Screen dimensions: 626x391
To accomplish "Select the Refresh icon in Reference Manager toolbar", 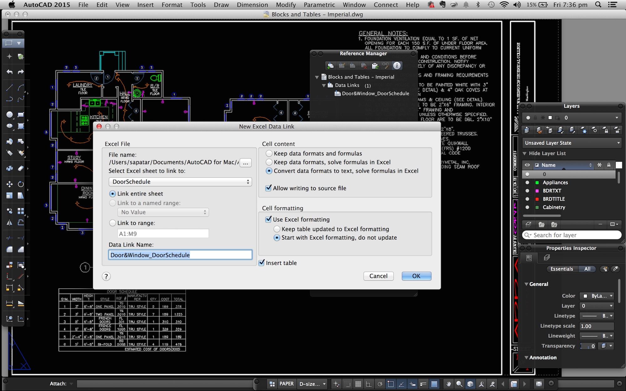I will pyautogui.click(x=375, y=66).
